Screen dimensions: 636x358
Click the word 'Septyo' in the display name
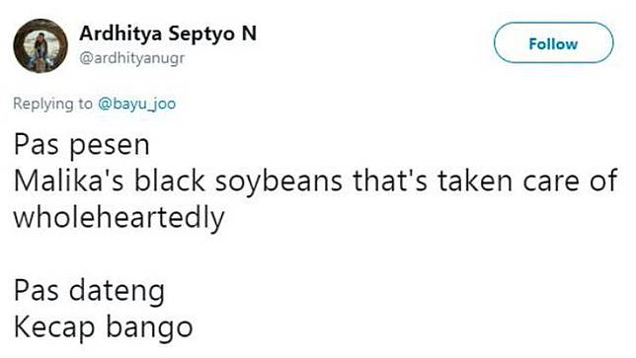point(201,35)
